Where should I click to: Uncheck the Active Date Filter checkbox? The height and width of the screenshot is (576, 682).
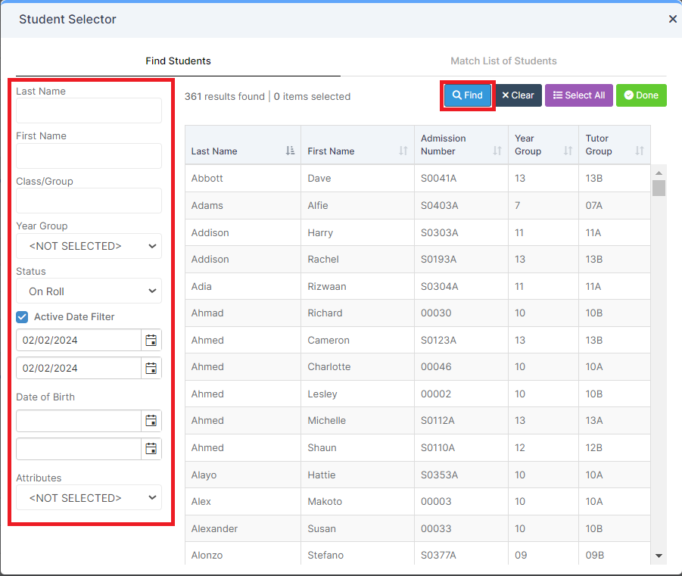click(x=22, y=316)
